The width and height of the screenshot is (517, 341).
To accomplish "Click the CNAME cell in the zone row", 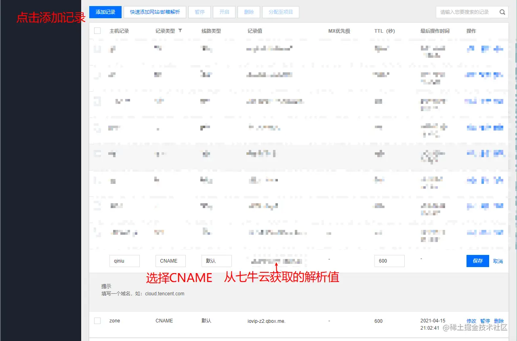I will point(164,321).
